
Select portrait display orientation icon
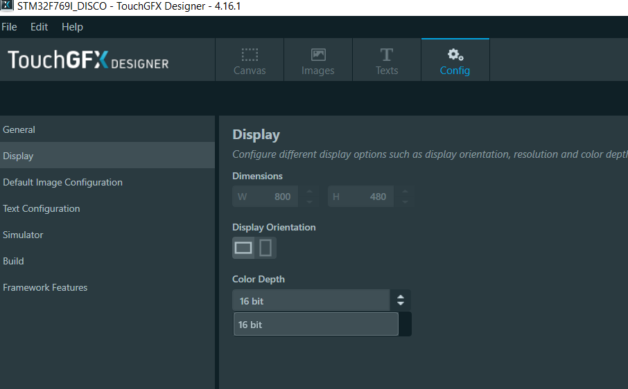pos(265,248)
